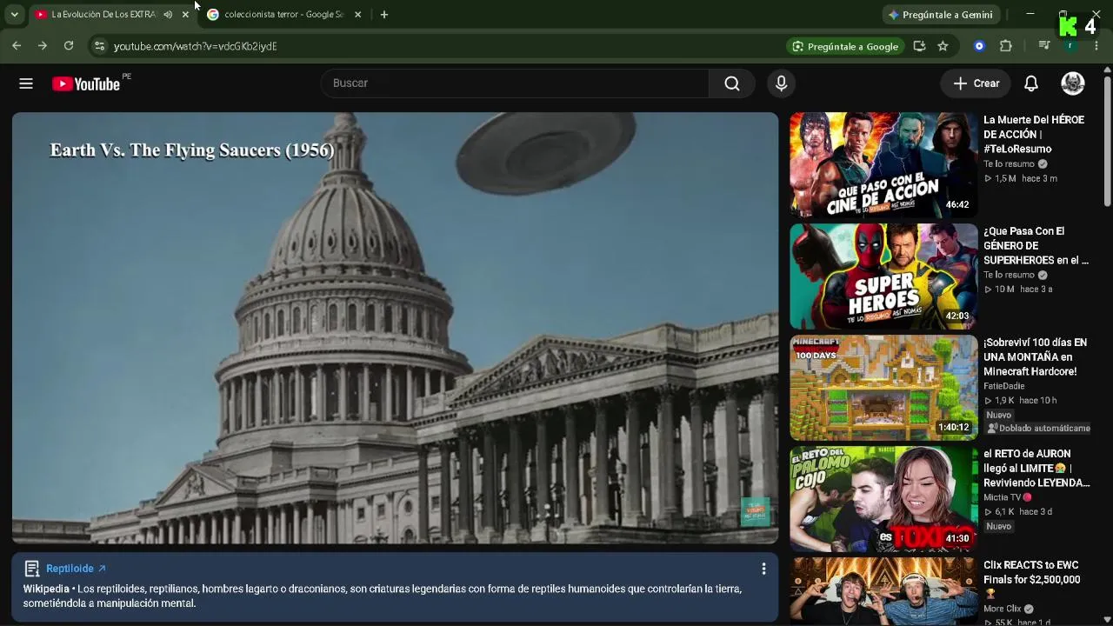Open the Mictia TV channel link

point(1003,497)
